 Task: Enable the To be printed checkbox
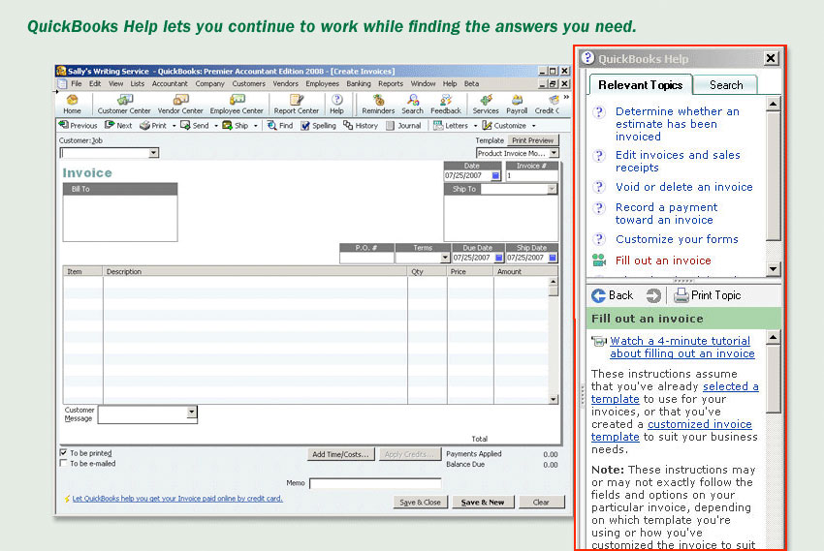coord(64,452)
